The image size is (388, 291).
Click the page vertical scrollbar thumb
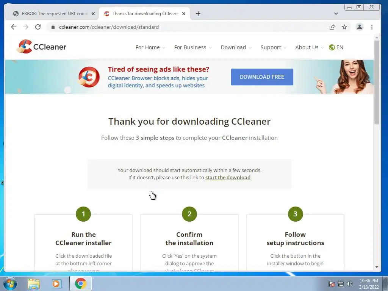377,82
